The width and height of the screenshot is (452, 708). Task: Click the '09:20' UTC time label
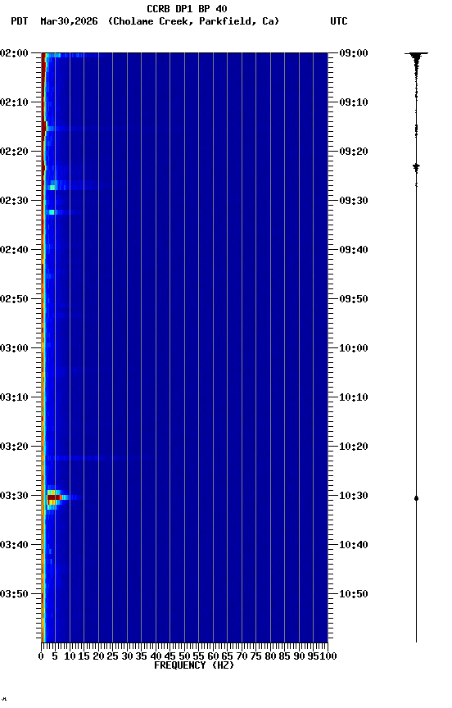354,152
